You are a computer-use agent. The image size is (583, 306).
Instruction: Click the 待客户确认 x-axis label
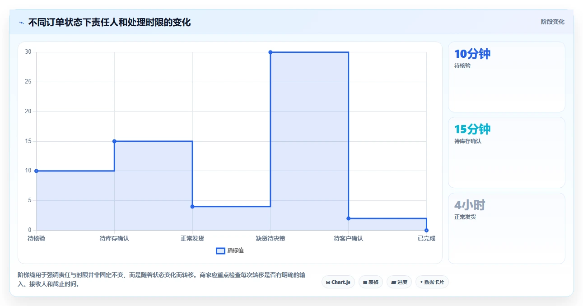coord(349,238)
